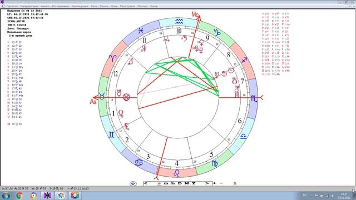The image size is (356, 200).
Task: Click the GMT 04.12.2021 time line
Action: click(25, 18)
